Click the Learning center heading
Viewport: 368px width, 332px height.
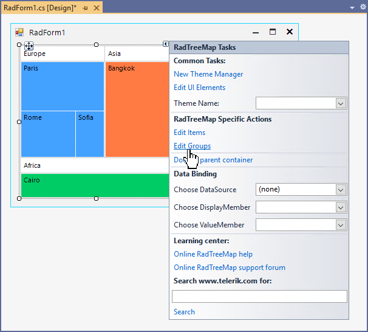[x=202, y=241]
